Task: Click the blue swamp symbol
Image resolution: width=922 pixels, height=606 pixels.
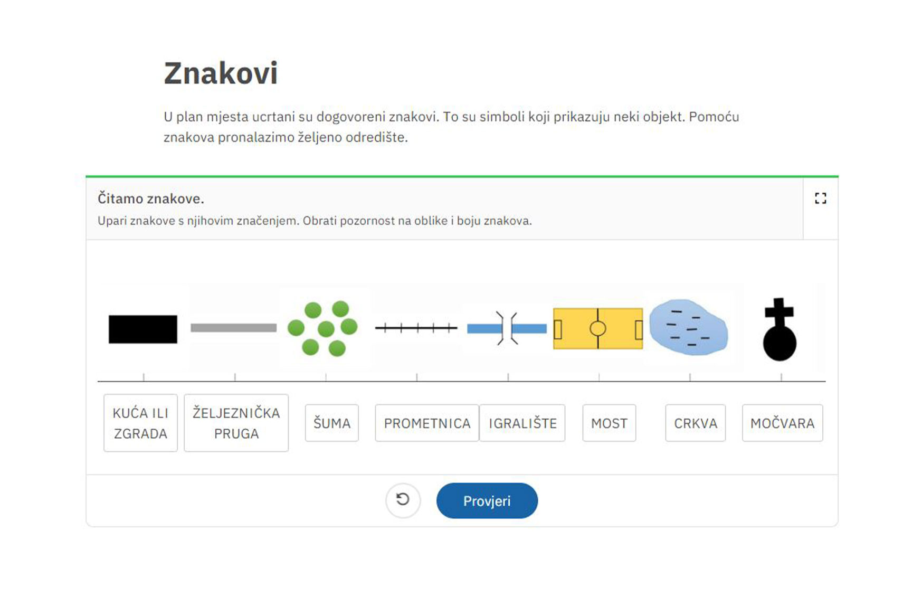Action: tap(689, 327)
